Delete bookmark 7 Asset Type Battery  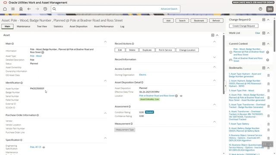pos(268,124)
